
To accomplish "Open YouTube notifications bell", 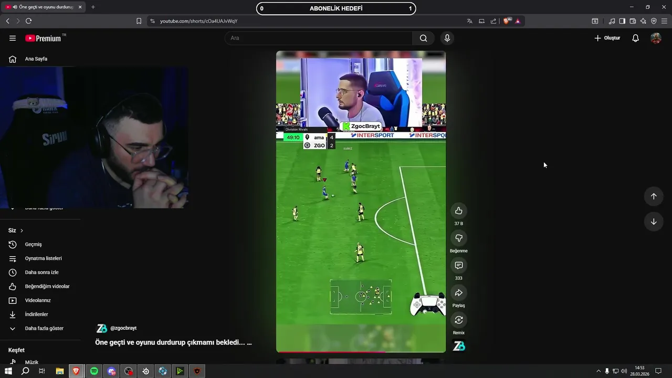I will 635,38.
